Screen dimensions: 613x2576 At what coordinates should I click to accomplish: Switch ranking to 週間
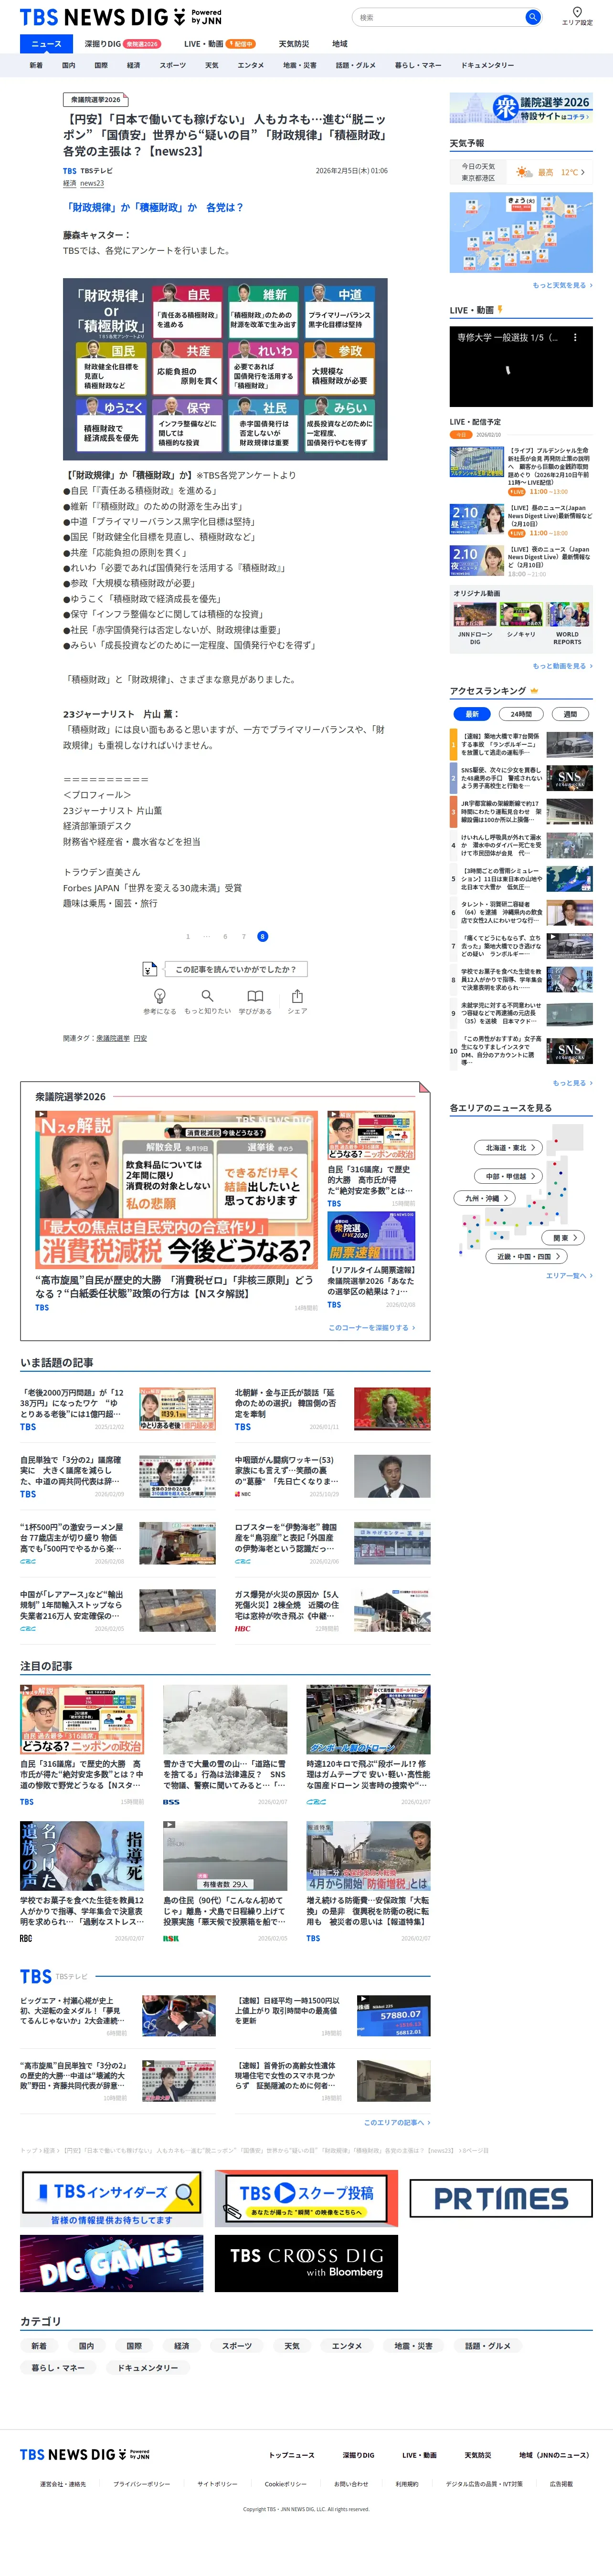[x=570, y=714]
